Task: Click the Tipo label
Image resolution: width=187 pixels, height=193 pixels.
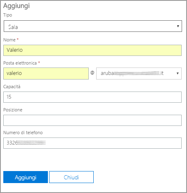Action: (8, 15)
